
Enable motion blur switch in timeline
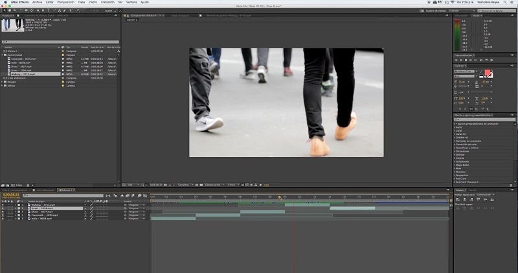133,196
